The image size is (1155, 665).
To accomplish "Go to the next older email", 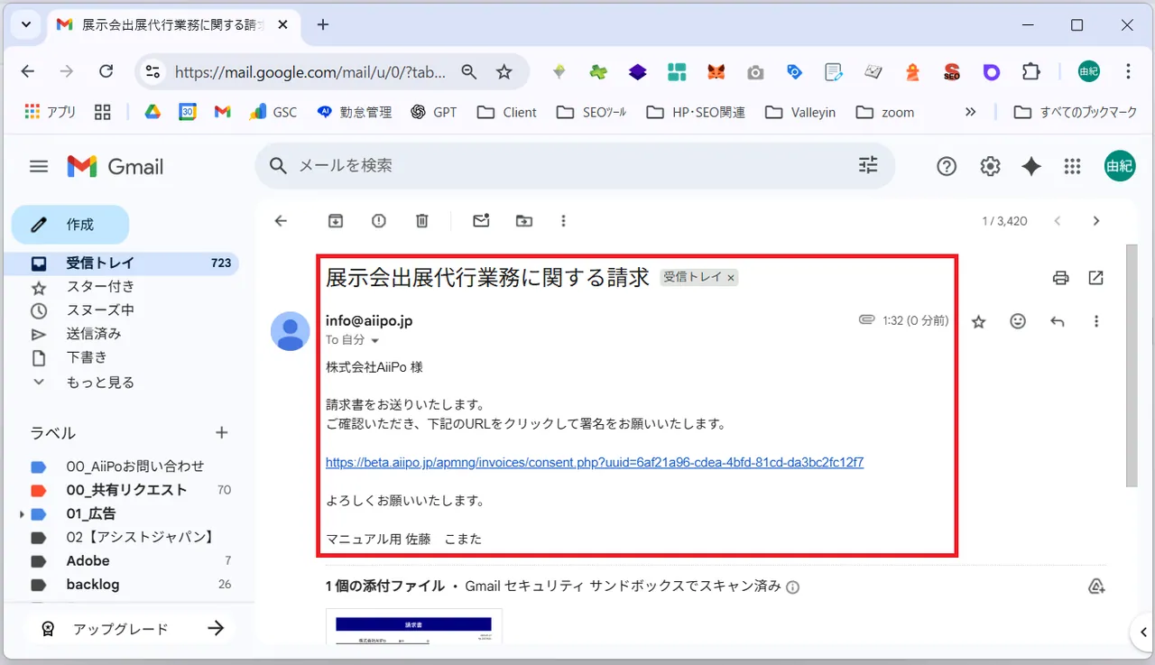I will click(1096, 221).
